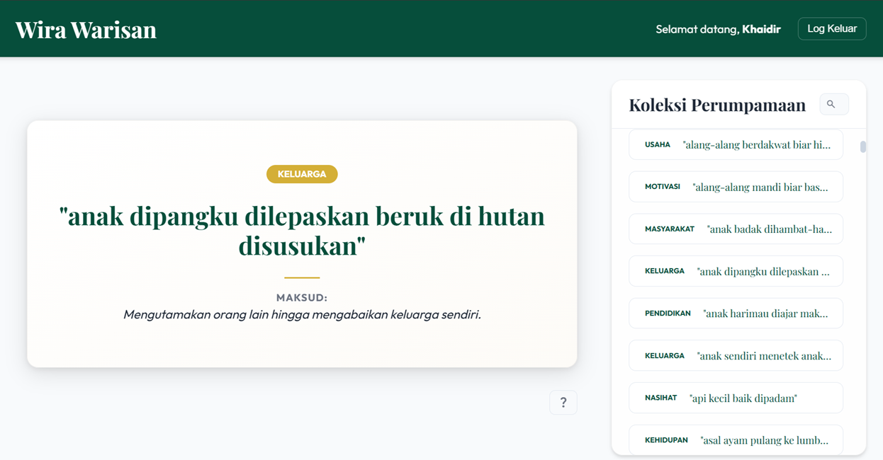Choose the "anak dipangku dilepaskan ..." list item

(736, 271)
